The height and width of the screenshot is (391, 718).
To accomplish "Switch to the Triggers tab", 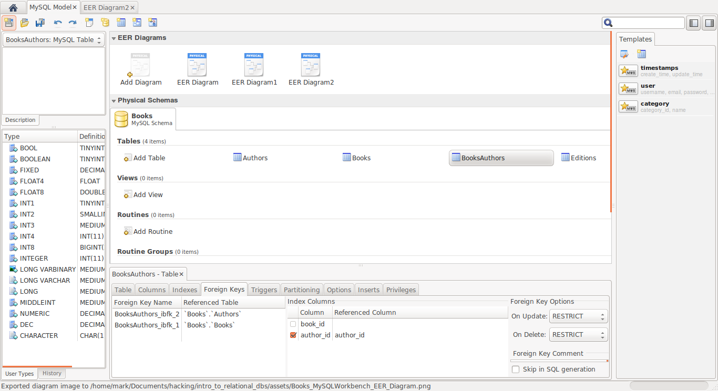I will point(264,290).
